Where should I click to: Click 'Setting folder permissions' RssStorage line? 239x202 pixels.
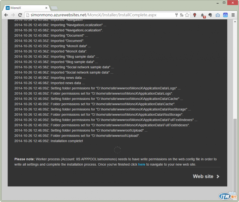(x=102, y=109)
